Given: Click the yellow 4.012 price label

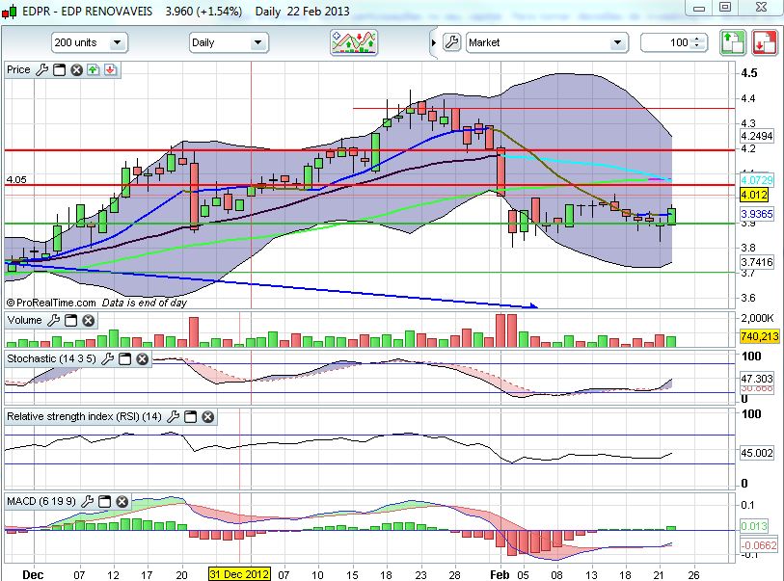Looking at the screenshot, I should click(x=753, y=196).
